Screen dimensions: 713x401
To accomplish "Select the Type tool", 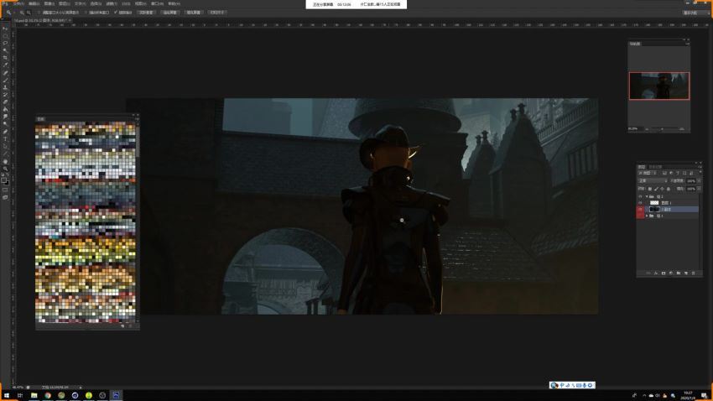I will pyautogui.click(x=6, y=138).
